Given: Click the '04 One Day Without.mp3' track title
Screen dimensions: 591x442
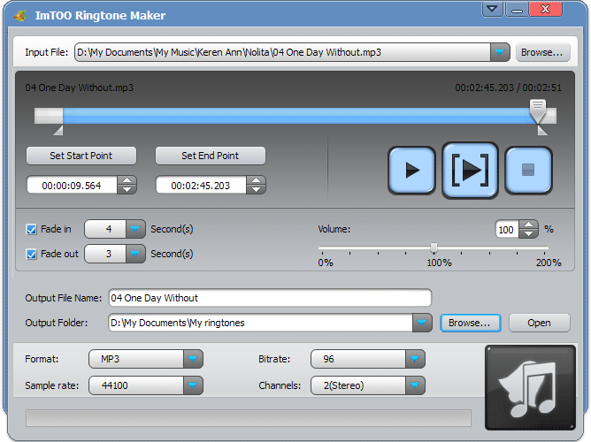Looking at the screenshot, I should pyautogui.click(x=79, y=88).
